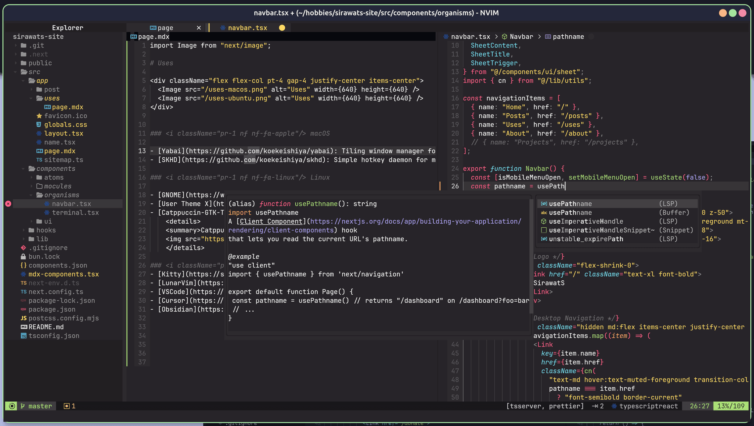This screenshot has height=426, width=754.
Task: Choose useImperativeHandle completion entry
Action: point(617,221)
